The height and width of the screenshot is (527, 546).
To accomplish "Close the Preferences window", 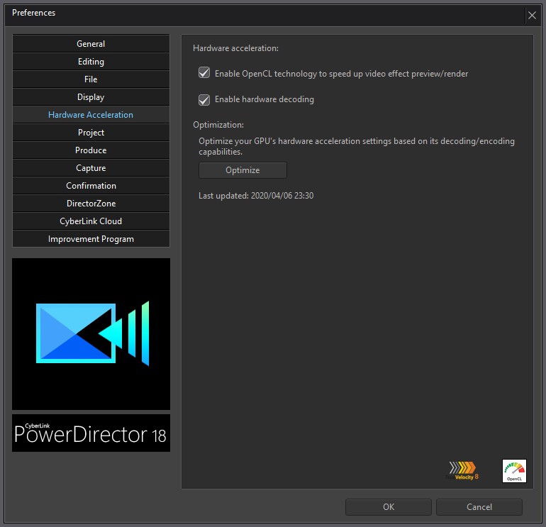I will [532, 16].
